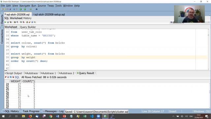Click the refresh icon in Query Result toolbar
This screenshot has width=211, height=119.
tap(11, 77)
